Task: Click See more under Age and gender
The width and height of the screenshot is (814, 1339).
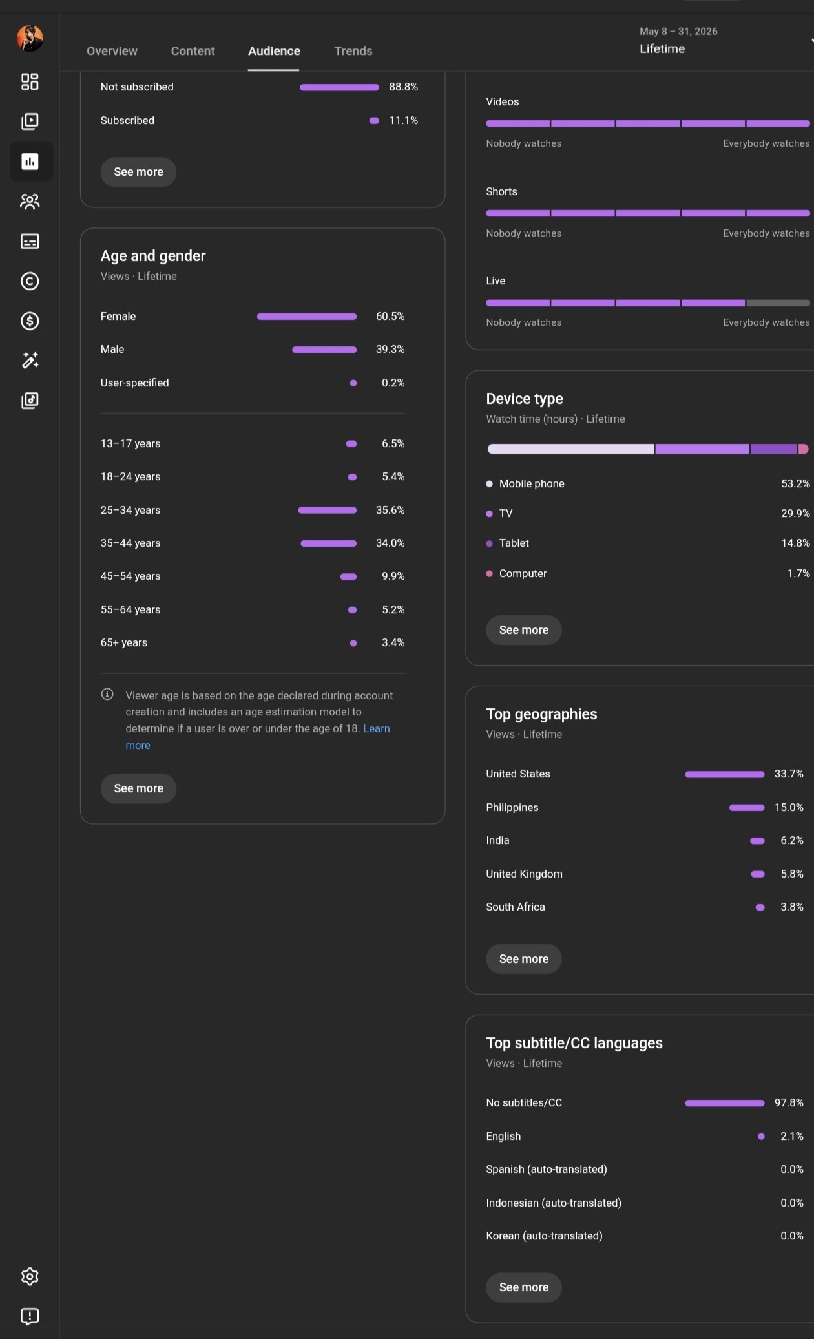Action: tap(138, 788)
